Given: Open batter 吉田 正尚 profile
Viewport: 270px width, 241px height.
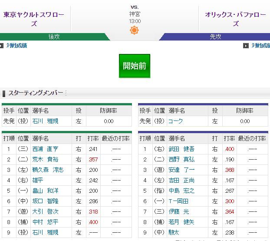Looking at the screenshot, I should point(181,180).
